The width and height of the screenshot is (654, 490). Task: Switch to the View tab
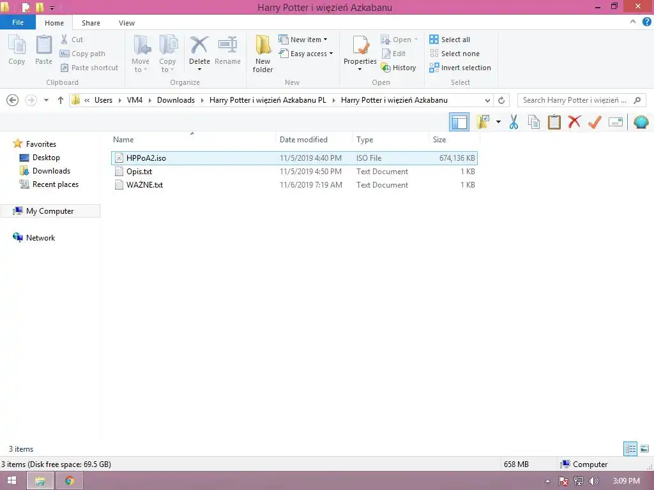[x=126, y=23]
